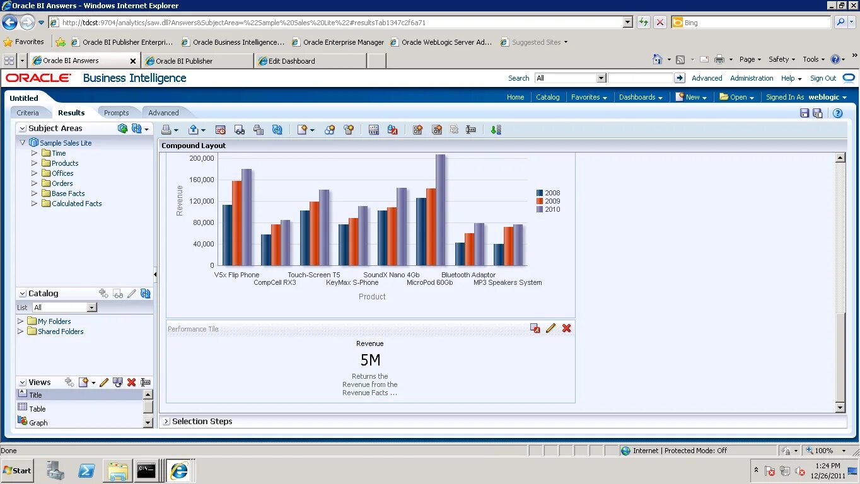Collapse the Subject Areas pane
The height and width of the screenshot is (484, 860).
23,129
